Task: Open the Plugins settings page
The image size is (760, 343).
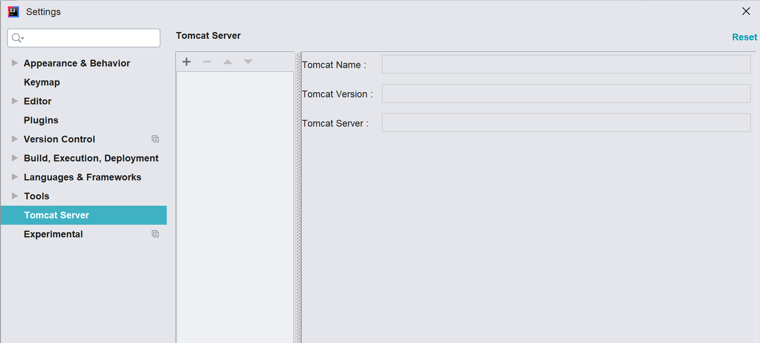Action: (41, 120)
